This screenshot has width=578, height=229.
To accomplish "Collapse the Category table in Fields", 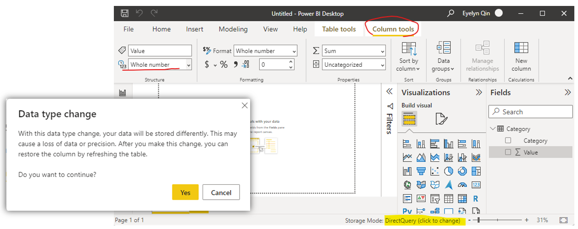I will pyautogui.click(x=492, y=129).
